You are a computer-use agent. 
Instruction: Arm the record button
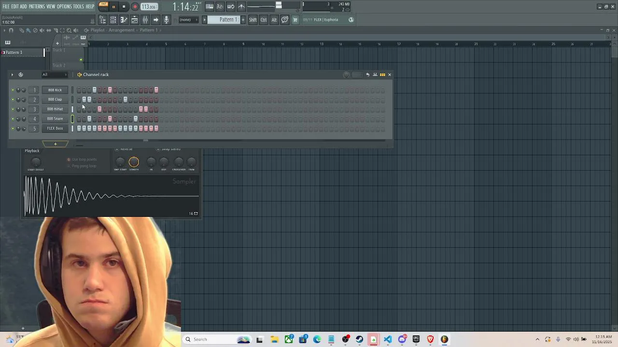pyautogui.click(x=135, y=7)
